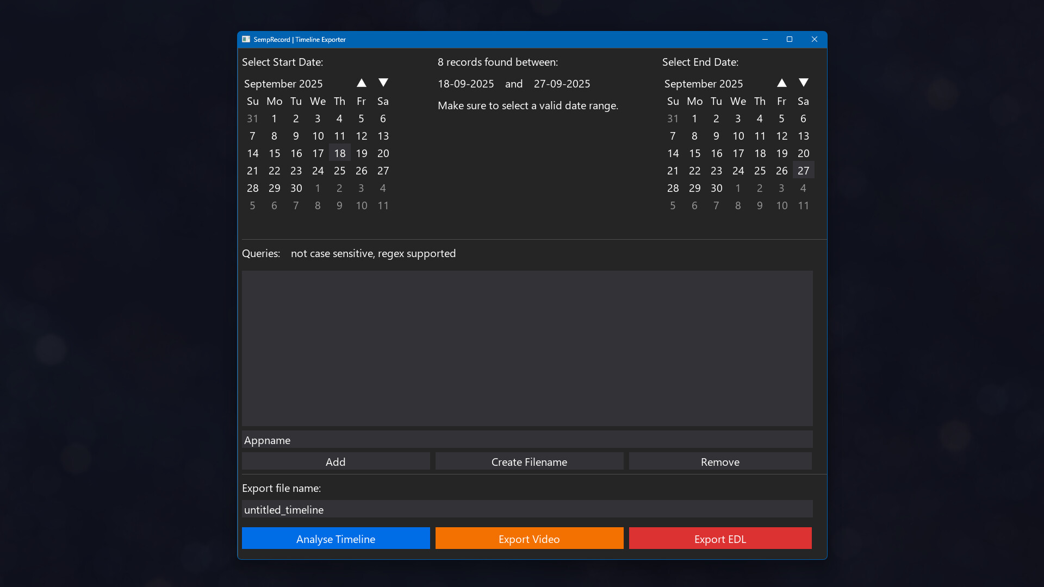Go to next month in end calendar
The height and width of the screenshot is (587, 1044).
[804, 83]
